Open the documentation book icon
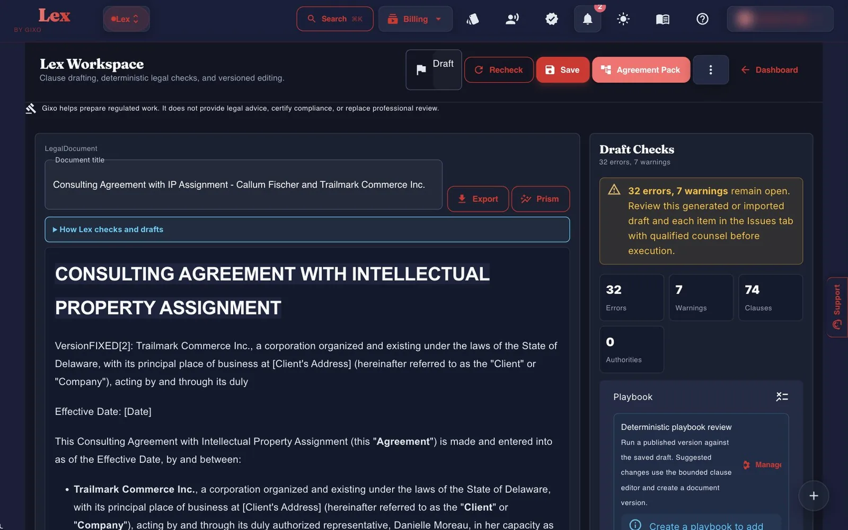 pyautogui.click(x=662, y=19)
